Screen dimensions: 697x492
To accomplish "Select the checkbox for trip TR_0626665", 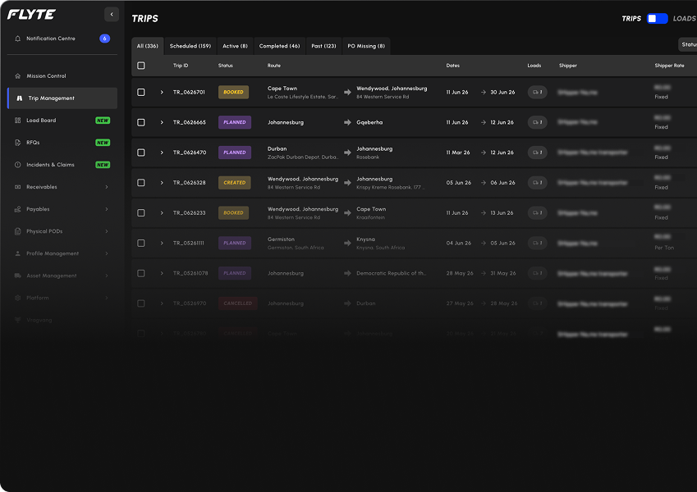I will (141, 122).
